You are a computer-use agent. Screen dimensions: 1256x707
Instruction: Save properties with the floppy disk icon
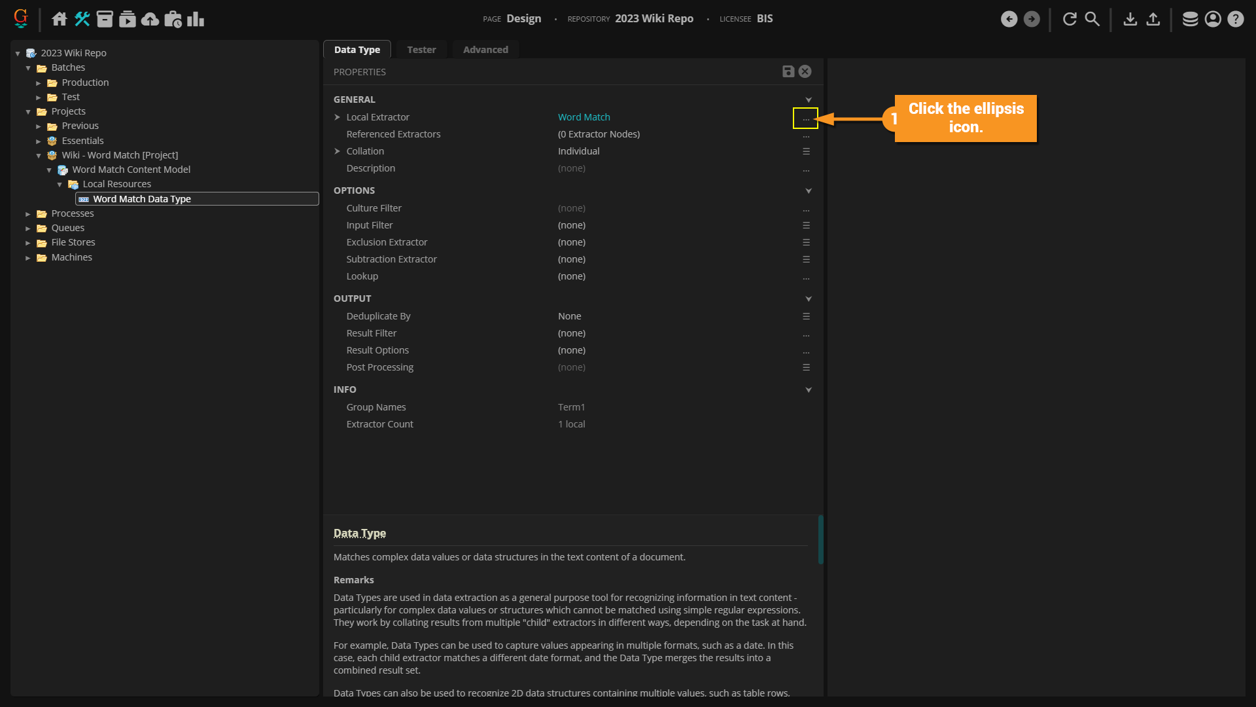788,71
